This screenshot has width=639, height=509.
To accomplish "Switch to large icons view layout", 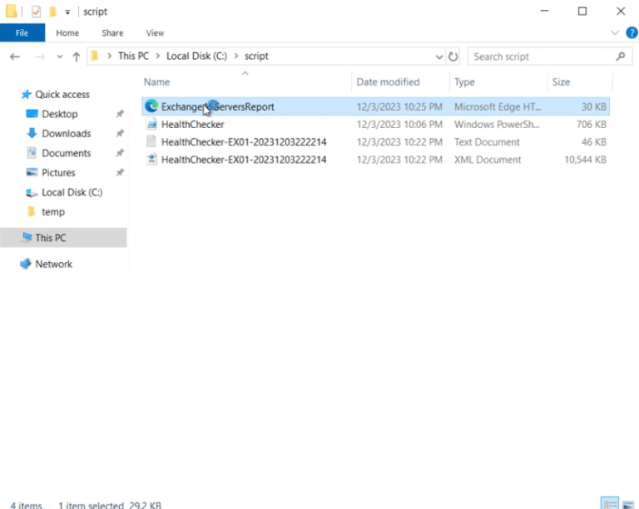I will click(x=628, y=504).
